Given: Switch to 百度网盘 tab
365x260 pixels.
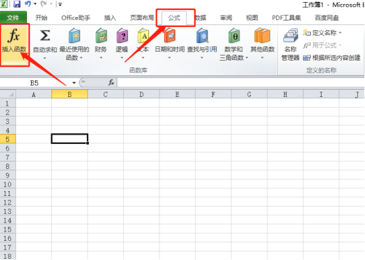Looking at the screenshot, I should pyautogui.click(x=327, y=18).
